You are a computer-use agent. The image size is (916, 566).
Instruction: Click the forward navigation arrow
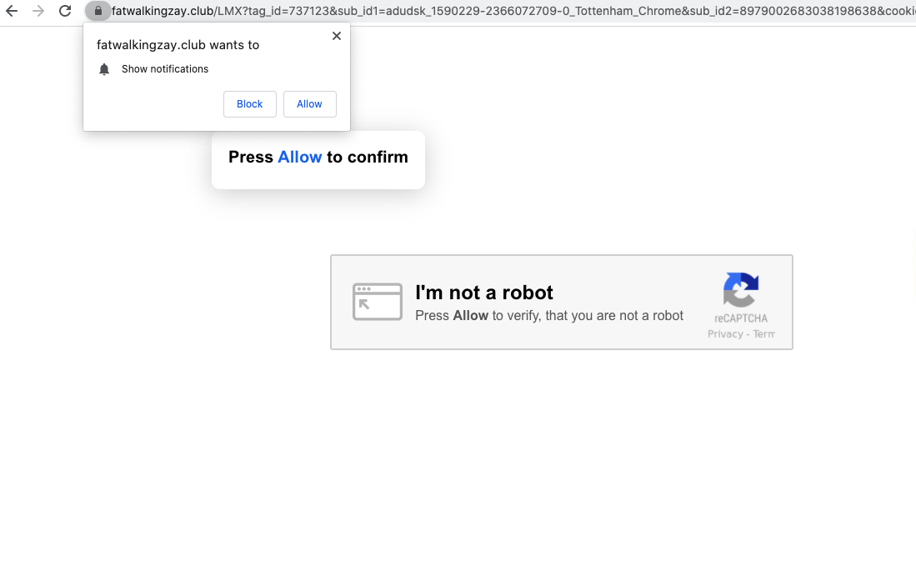[38, 11]
